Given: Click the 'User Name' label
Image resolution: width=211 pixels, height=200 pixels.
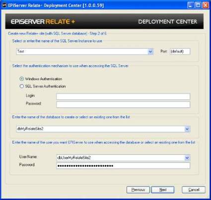Looking at the screenshot, I should click(x=28, y=157).
